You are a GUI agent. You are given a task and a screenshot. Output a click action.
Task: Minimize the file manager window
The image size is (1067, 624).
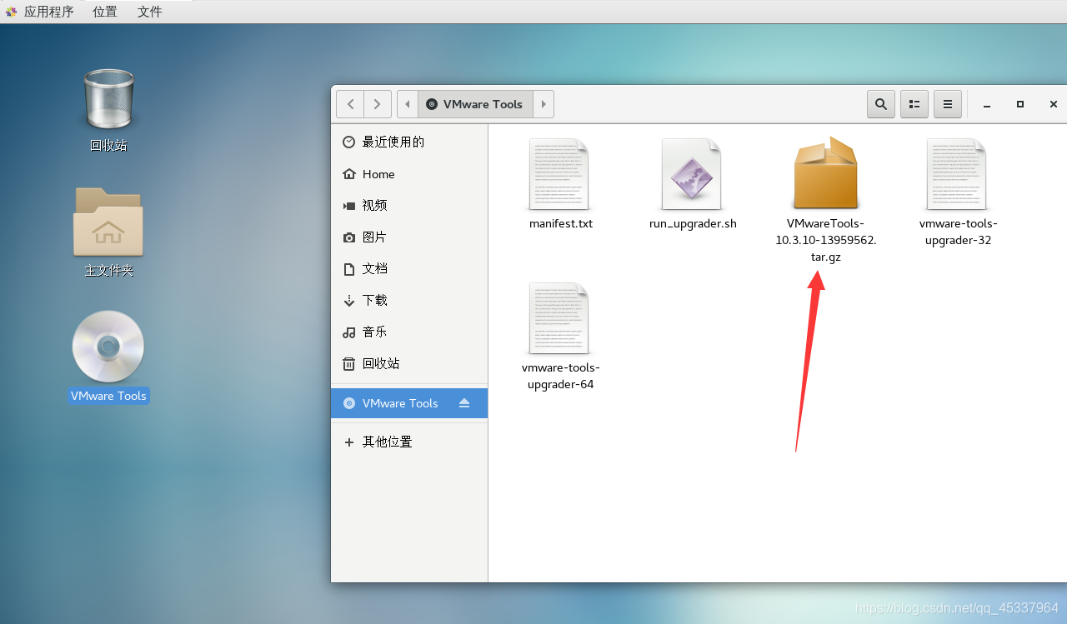(987, 105)
